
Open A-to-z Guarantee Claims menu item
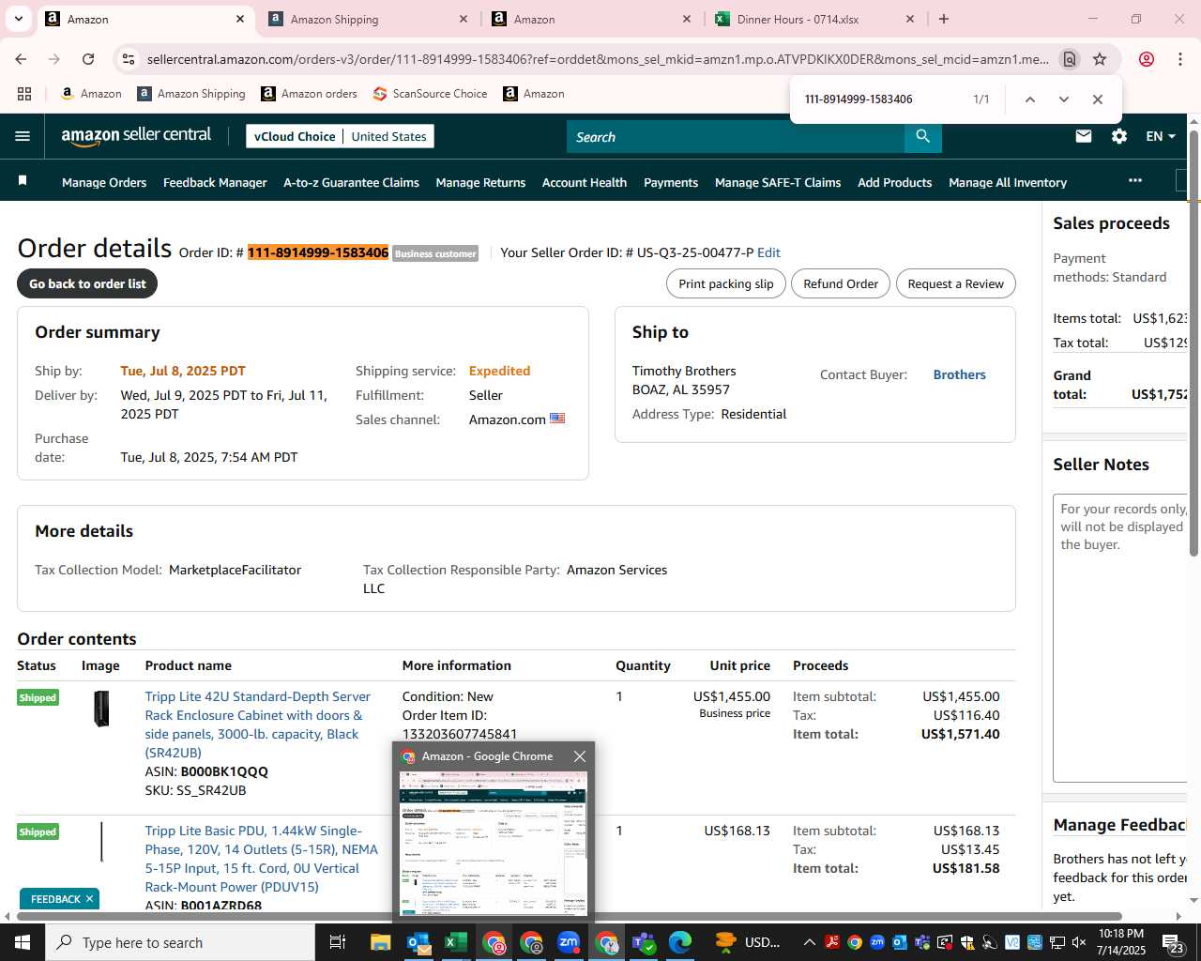tap(351, 183)
